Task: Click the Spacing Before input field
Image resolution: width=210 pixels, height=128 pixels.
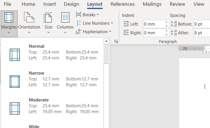Action: click(x=202, y=24)
